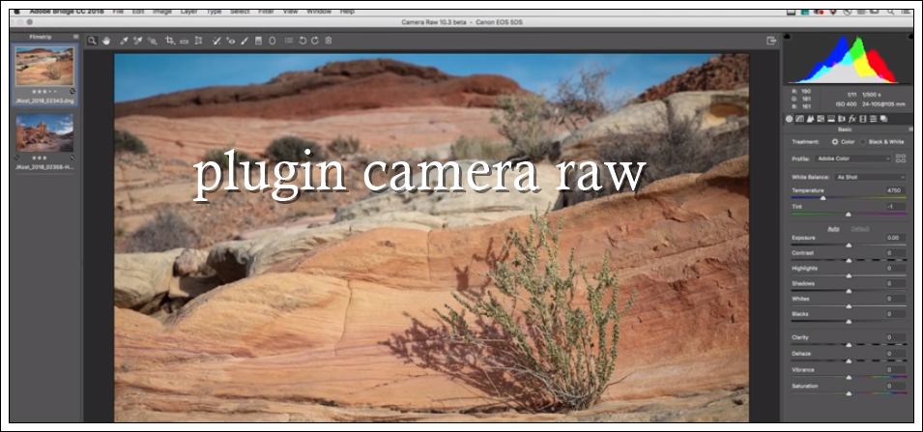Click the Auto tone link
The image size is (923, 432).
(833, 228)
